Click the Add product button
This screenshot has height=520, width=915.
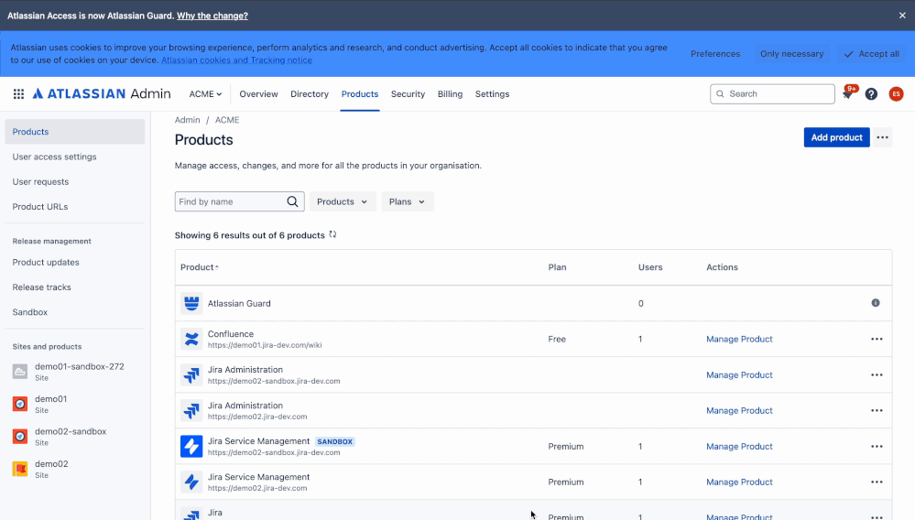pos(836,137)
